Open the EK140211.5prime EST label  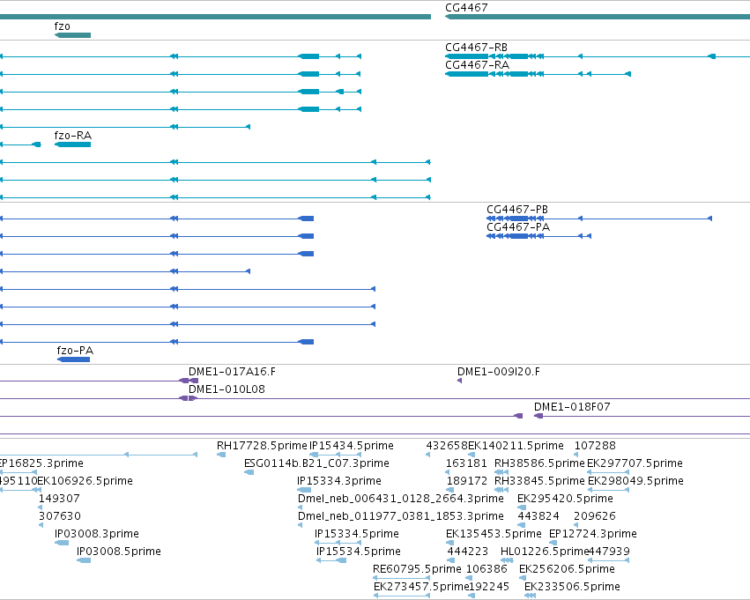(x=516, y=446)
